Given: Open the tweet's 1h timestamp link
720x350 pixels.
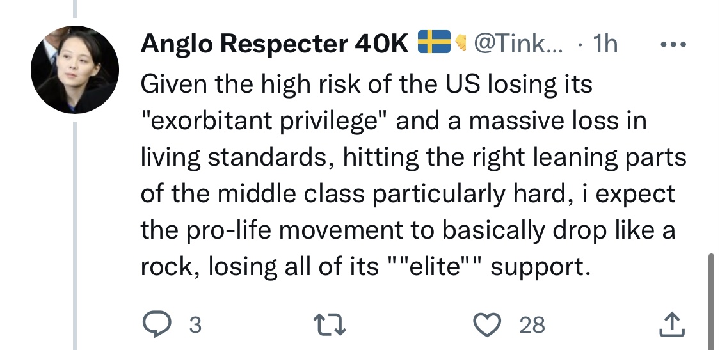Looking at the screenshot, I should click(x=605, y=44).
